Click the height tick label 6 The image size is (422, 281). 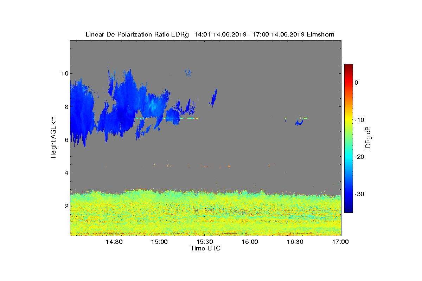66,139
